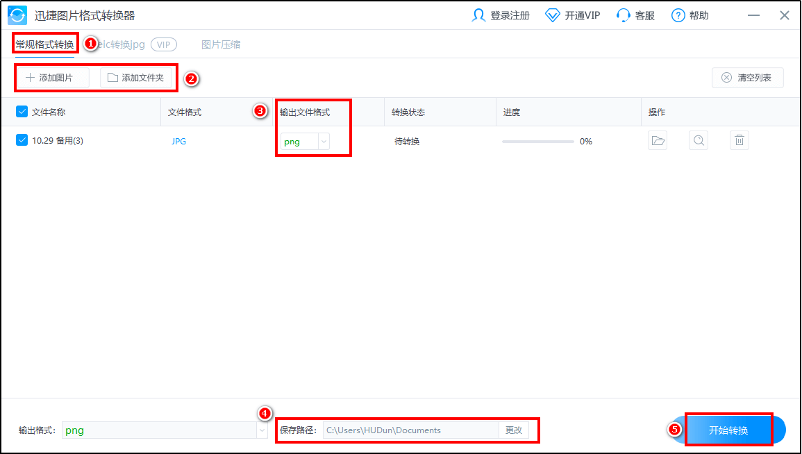Toggle the select-all 文件名称 checkbox
The image size is (802, 454).
point(22,112)
